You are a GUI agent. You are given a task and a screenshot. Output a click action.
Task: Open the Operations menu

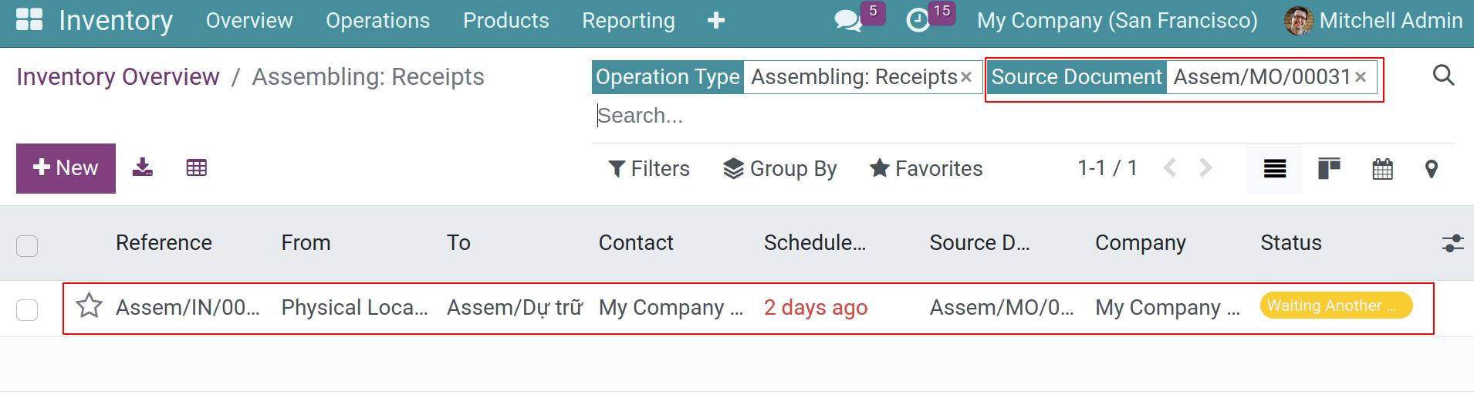(x=377, y=21)
